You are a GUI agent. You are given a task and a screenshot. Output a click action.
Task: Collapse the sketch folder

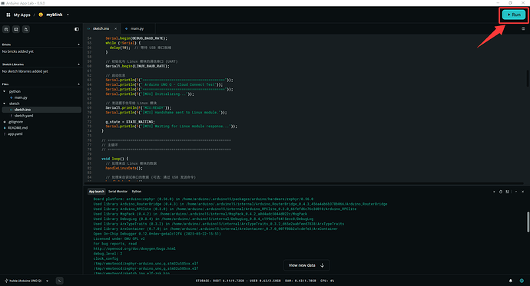[5, 104]
